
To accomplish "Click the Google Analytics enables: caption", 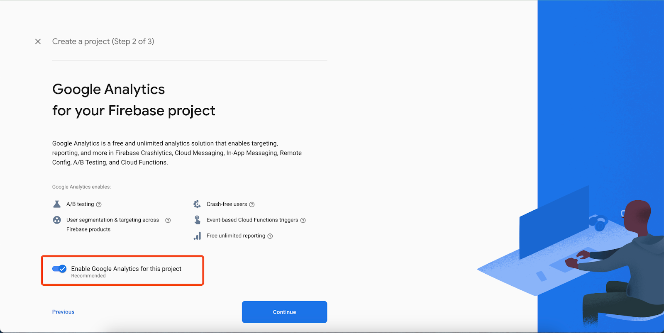I will coord(81,187).
